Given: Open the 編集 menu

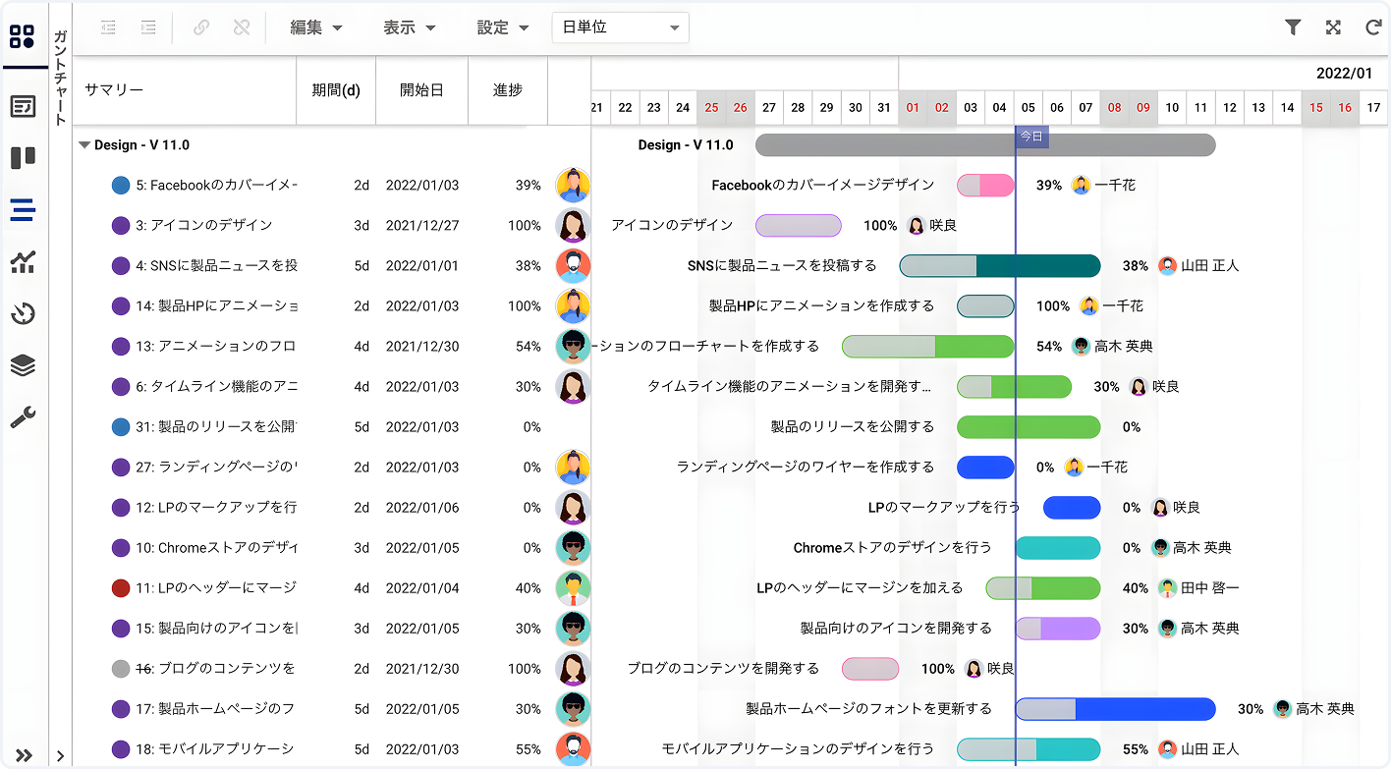Looking at the screenshot, I should [x=316, y=27].
